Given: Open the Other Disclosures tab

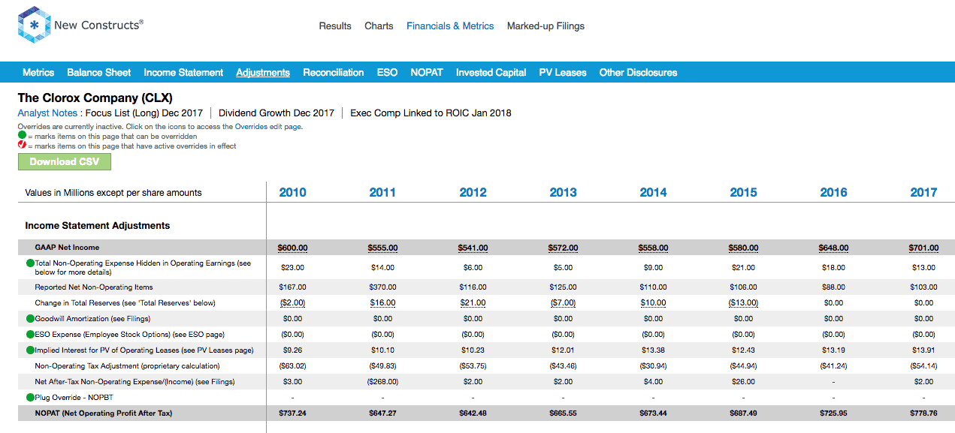Looking at the screenshot, I should click(638, 73).
